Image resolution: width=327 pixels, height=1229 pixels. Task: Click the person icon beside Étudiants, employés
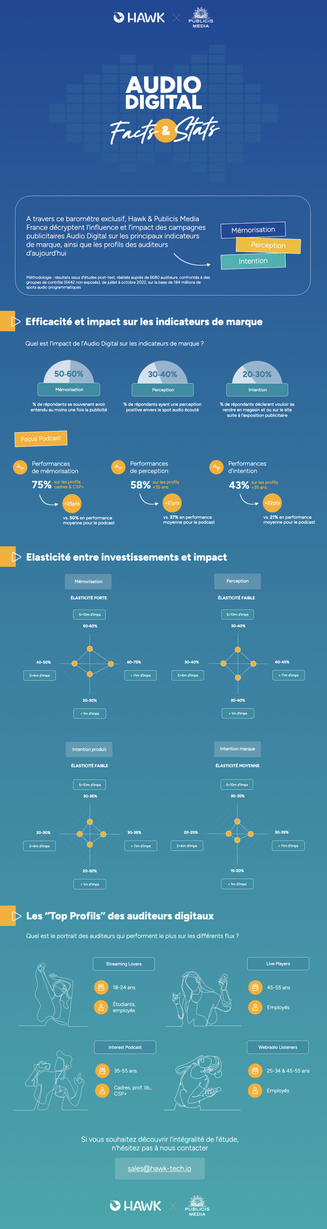coord(101,1007)
